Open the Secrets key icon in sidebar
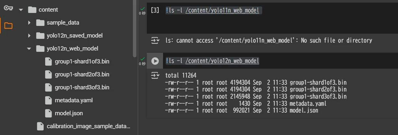 tap(8, 8)
